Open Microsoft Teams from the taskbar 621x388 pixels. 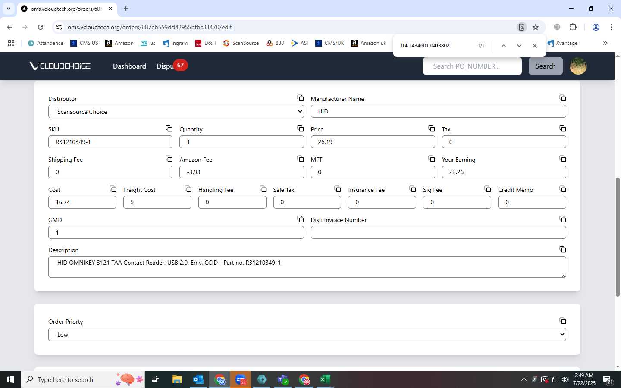coord(283,379)
